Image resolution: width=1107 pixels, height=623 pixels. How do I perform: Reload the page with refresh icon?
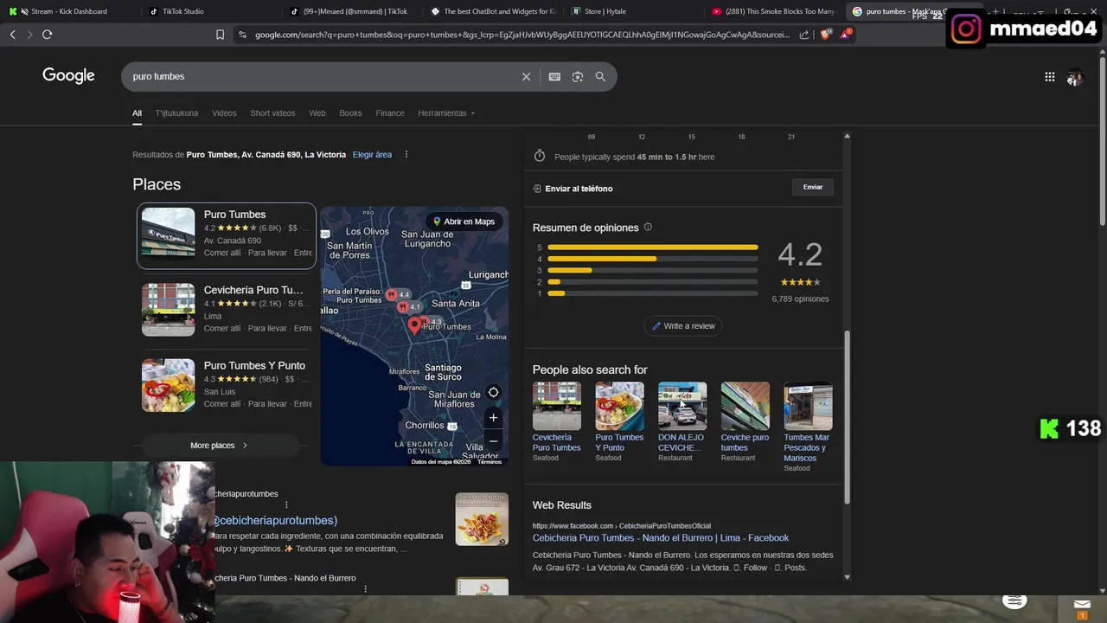point(47,35)
